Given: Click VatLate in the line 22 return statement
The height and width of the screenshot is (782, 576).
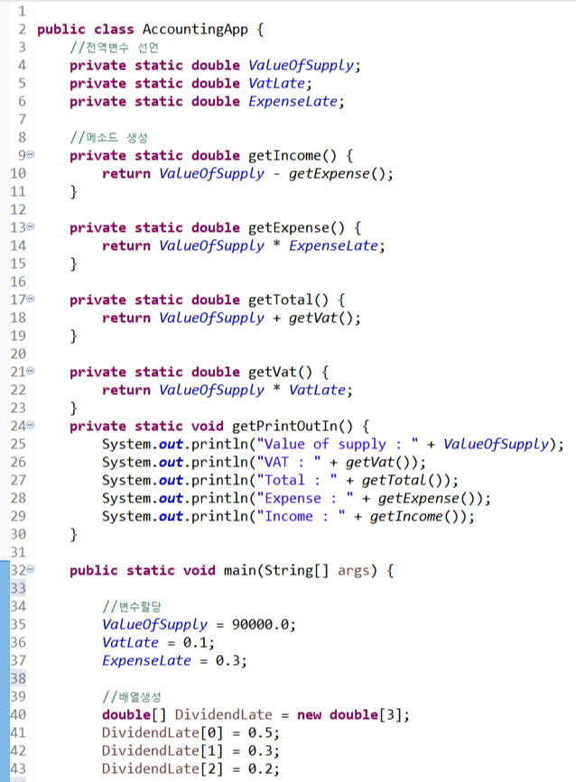Looking at the screenshot, I should point(317,390).
